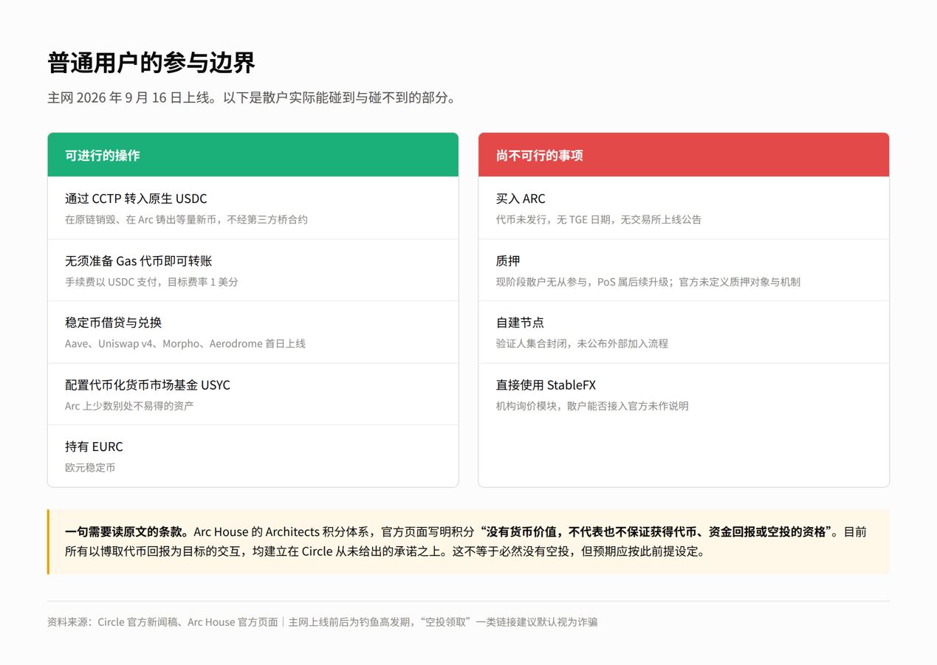Click description 代币未发行，无 TGE 日期
This screenshot has width=937, height=665.
tap(599, 219)
